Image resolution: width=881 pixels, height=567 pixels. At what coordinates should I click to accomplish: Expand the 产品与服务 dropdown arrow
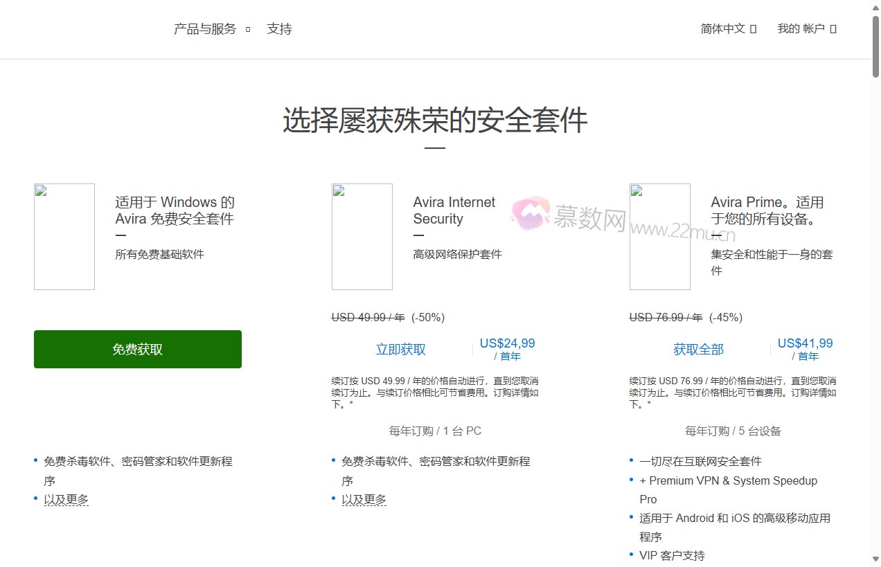(x=247, y=30)
